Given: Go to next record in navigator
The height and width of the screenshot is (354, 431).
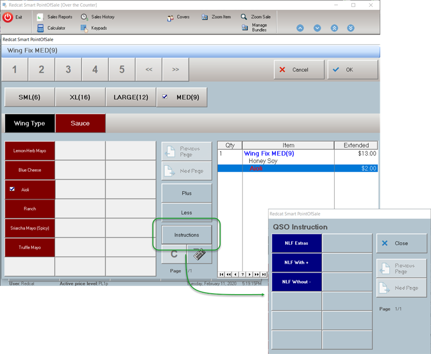Looking at the screenshot, I should [x=249, y=274].
